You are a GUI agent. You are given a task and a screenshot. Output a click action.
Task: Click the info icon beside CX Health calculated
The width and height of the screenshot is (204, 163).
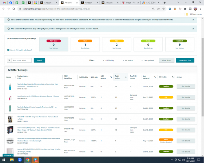[8, 50]
